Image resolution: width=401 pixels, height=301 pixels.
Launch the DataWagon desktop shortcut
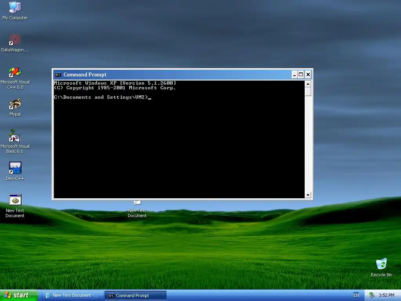[x=15, y=43]
